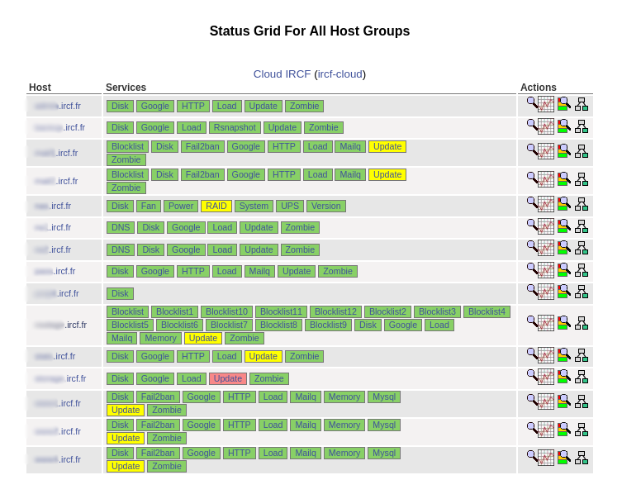Open status map icon in the Blocklist10 row
Screen dimensions: 622x494
[x=582, y=323]
